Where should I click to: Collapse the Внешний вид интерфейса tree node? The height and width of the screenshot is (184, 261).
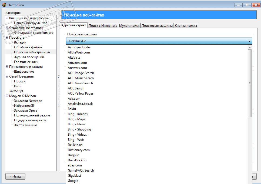pos(7,18)
